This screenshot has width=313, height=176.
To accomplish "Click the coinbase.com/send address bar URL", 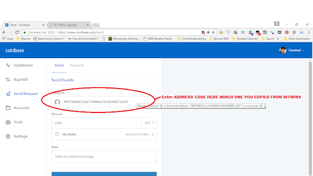I will pyautogui.click(x=80, y=32).
